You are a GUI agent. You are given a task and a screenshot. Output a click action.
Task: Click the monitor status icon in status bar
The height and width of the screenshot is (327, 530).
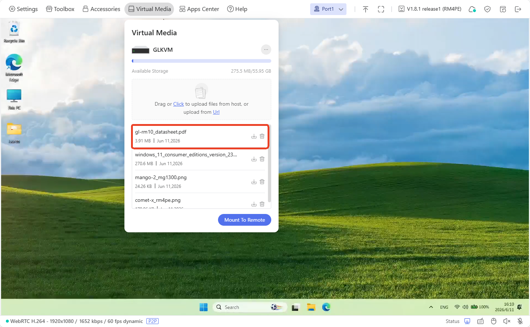point(467,321)
